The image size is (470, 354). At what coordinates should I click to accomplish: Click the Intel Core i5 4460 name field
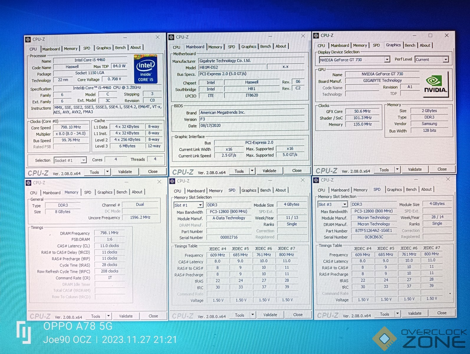click(90, 60)
